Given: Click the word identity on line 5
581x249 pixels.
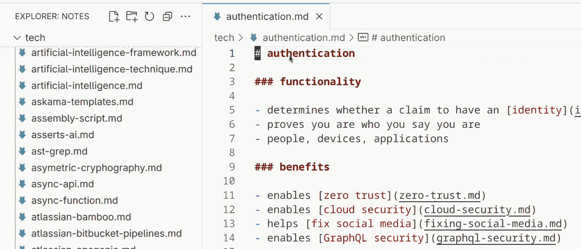Looking at the screenshot, I should pos(537,110).
